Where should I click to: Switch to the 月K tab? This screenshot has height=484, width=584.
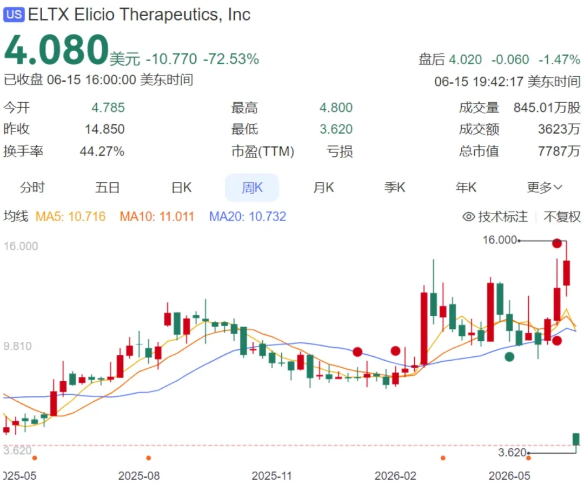click(x=324, y=187)
